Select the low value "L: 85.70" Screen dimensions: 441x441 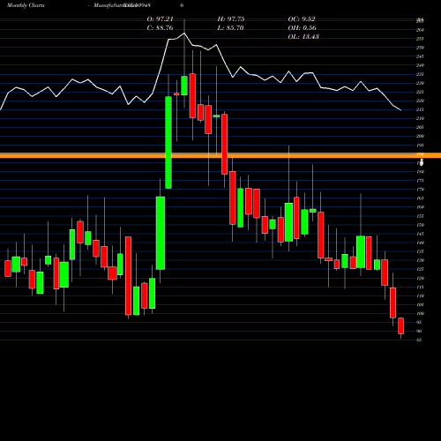coord(230,27)
